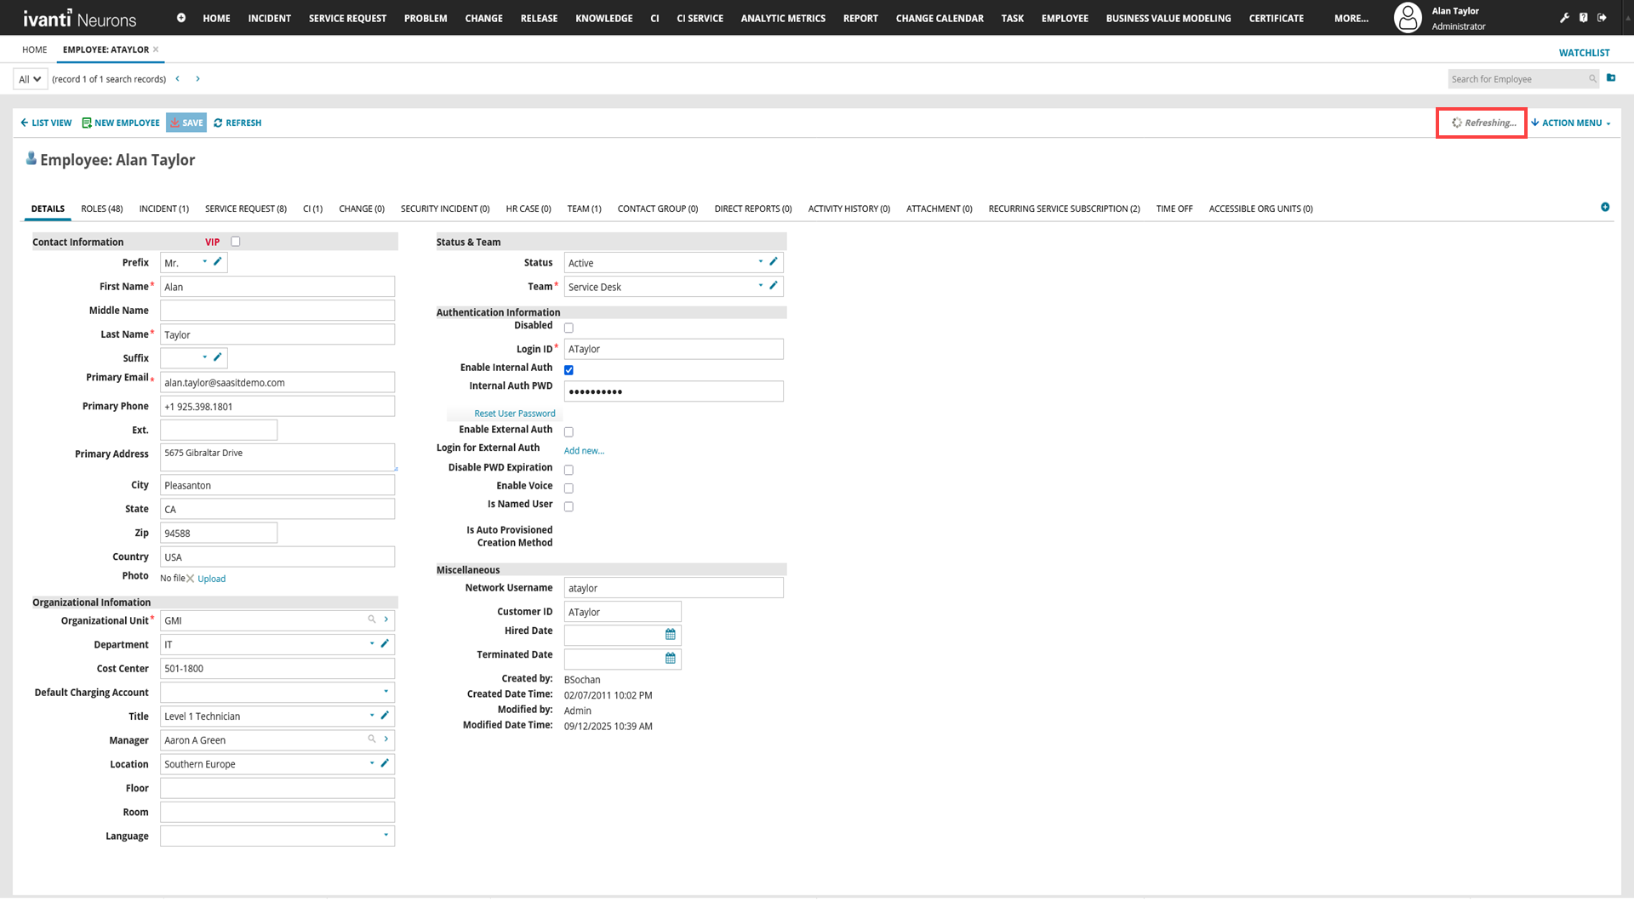This screenshot has width=1634, height=919.
Task: Add tab with plus icon at right
Action: (1605, 208)
